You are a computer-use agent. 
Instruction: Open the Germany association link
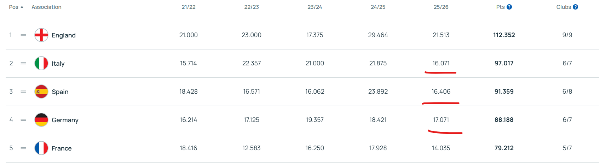tap(65, 120)
